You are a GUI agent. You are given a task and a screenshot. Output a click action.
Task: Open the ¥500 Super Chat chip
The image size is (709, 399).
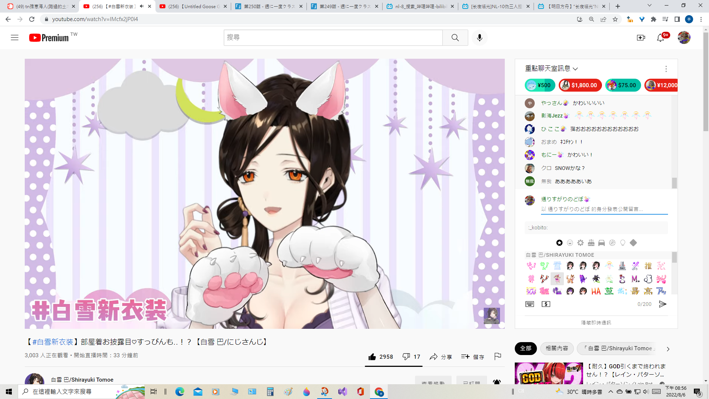540,85
